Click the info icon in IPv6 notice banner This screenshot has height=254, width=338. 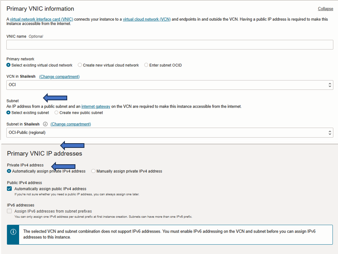click(x=13, y=232)
